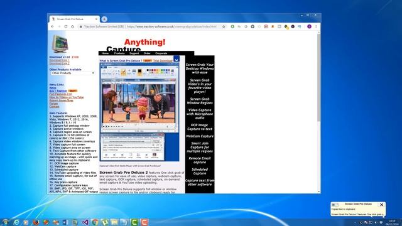The image size is (402, 226).
Task: Click 'Scheduled Capture' sidebar text
Action: [x=200, y=171]
